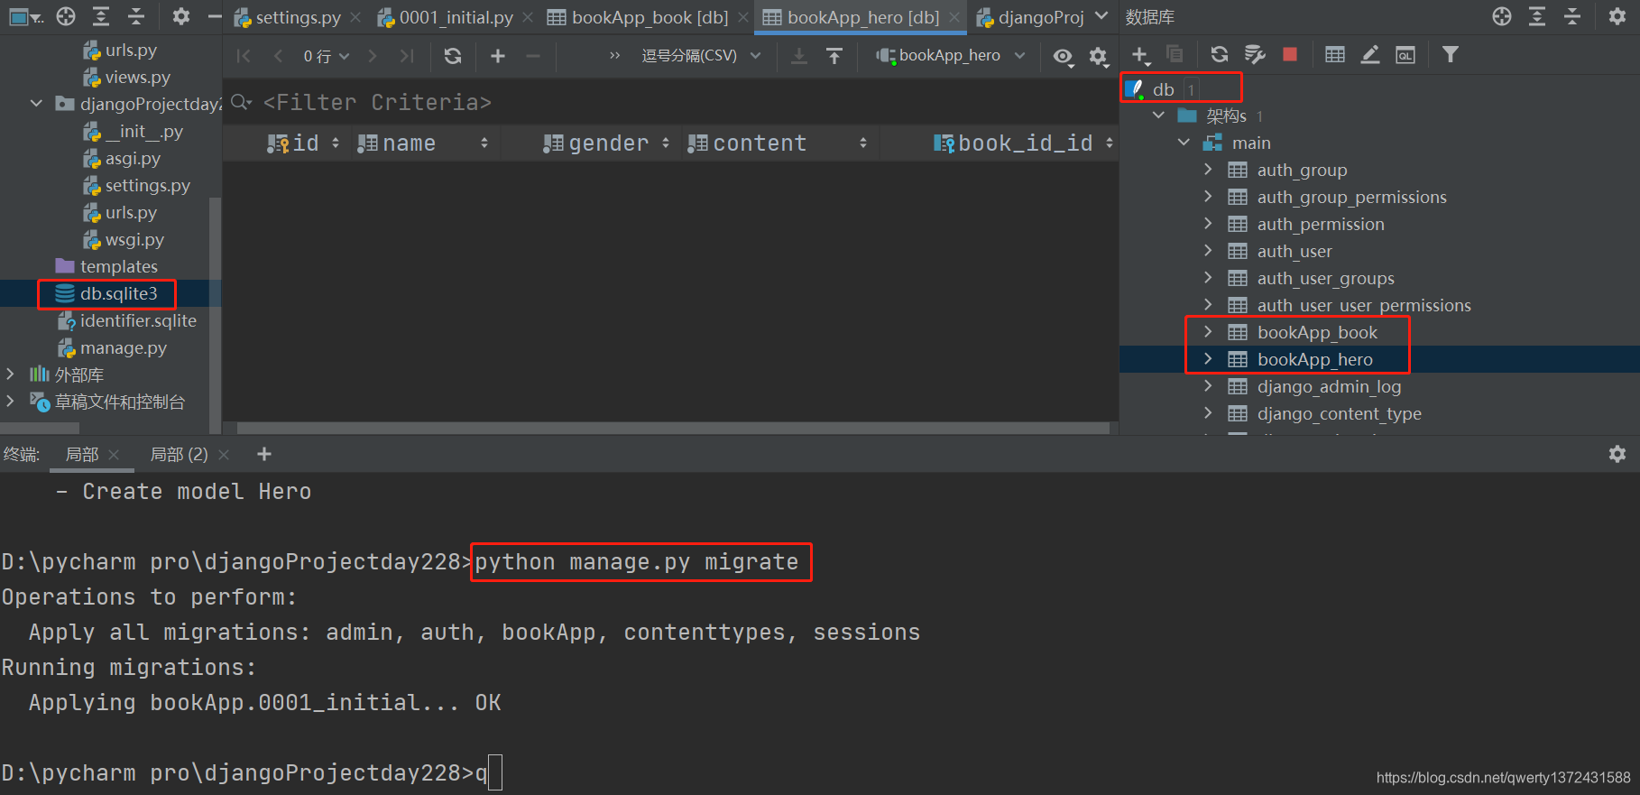Stop/disconnect the red square button
1640x795 pixels.
click(x=1290, y=54)
